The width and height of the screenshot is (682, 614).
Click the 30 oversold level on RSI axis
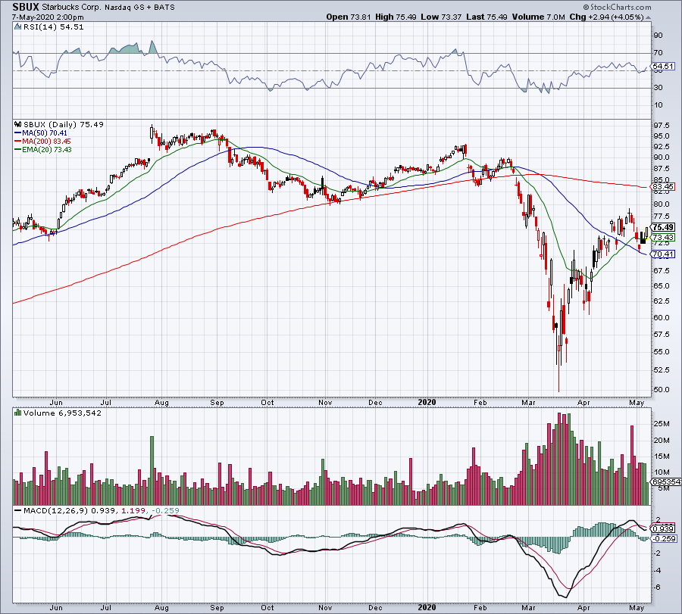tap(658, 88)
